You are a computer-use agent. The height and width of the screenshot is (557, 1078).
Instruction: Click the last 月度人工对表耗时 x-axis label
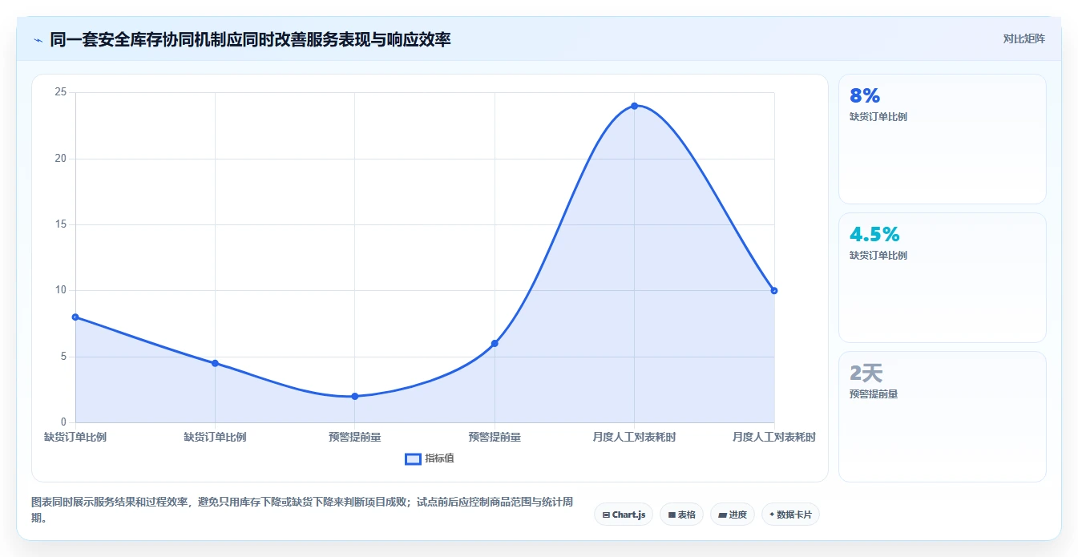point(774,437)
